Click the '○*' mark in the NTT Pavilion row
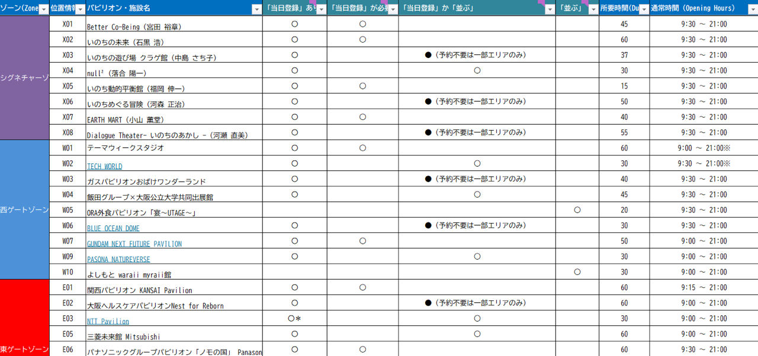Image resolution: width=758 pixels, height=356 pixels. point(294,318)
